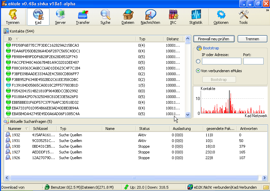Screen dimensions: 270x191
Task: Click the Kontakte (544) panel icon
Action: pyautogui.click(x=6, y=31)
